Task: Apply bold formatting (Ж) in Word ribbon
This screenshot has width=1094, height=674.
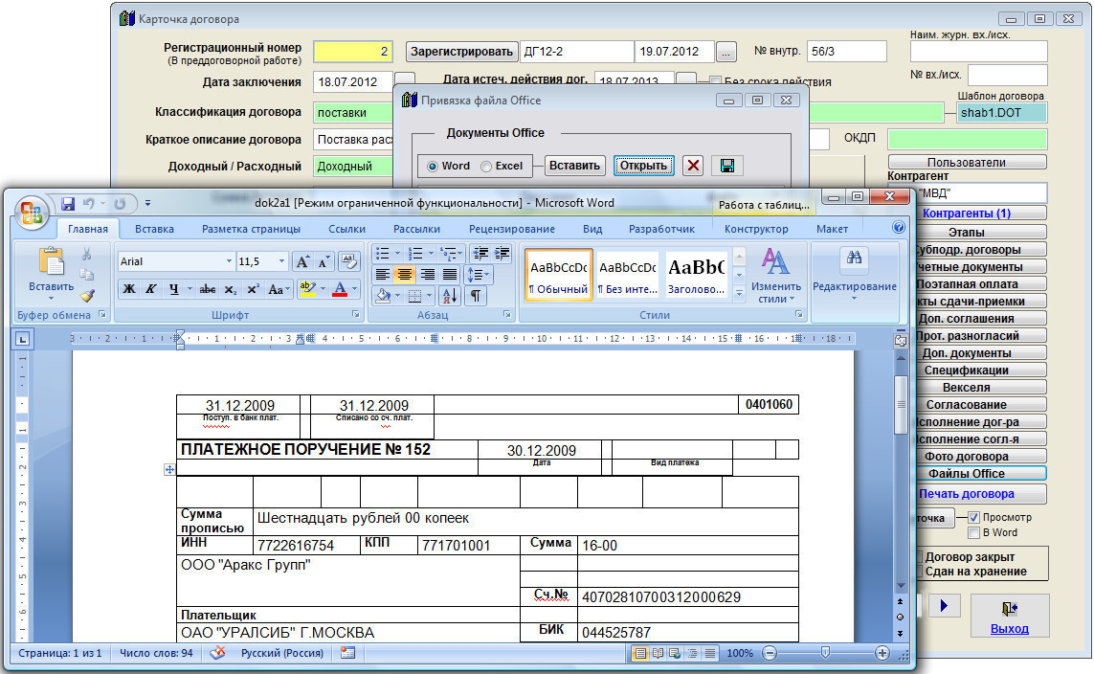Action: pyautogui.click(x=128, y=289)
